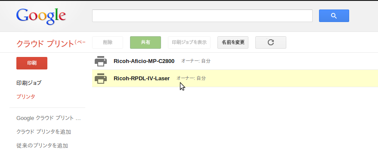
Task: Click the Ricoh-RPDL-IV-Laser printer icon
Action: point(101,78)
